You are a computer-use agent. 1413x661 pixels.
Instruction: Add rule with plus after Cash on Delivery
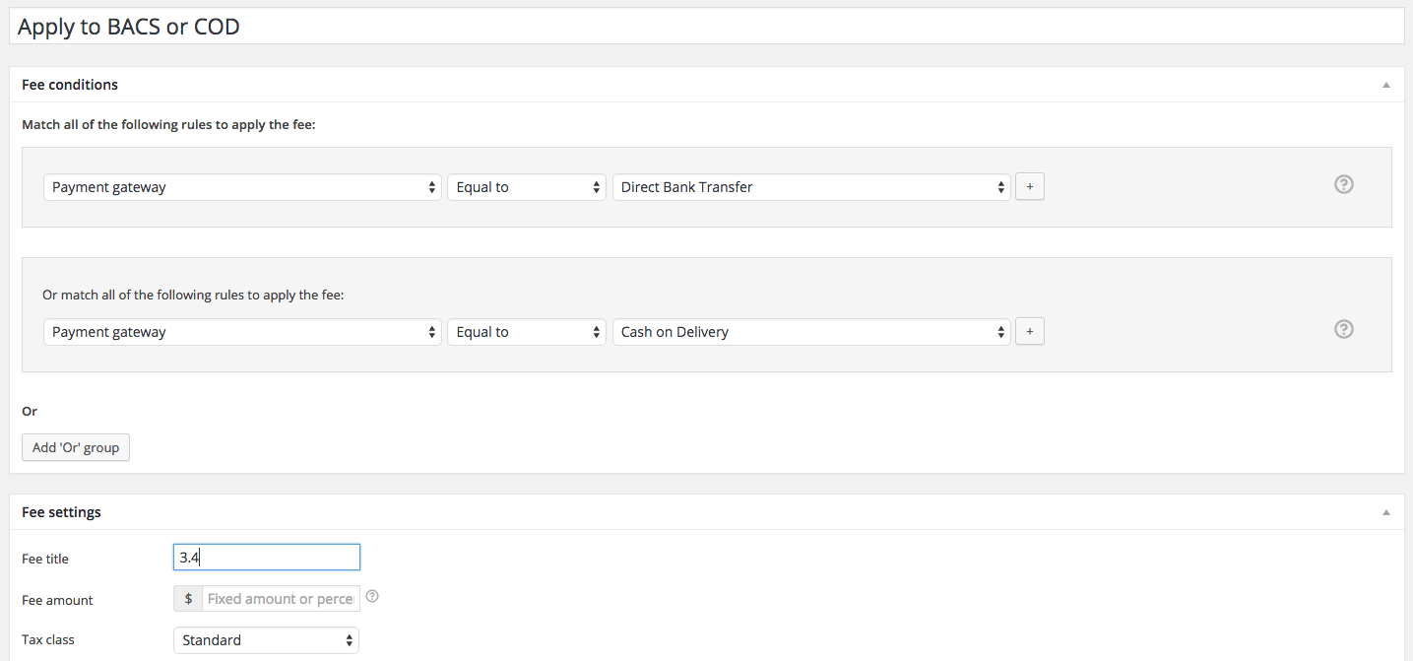click(1030, 332)
